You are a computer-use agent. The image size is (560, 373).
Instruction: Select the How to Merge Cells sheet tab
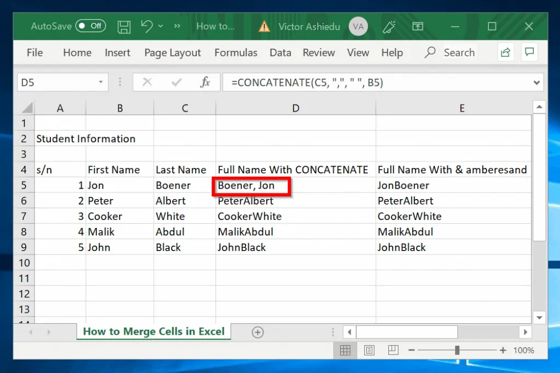[154, 331]
